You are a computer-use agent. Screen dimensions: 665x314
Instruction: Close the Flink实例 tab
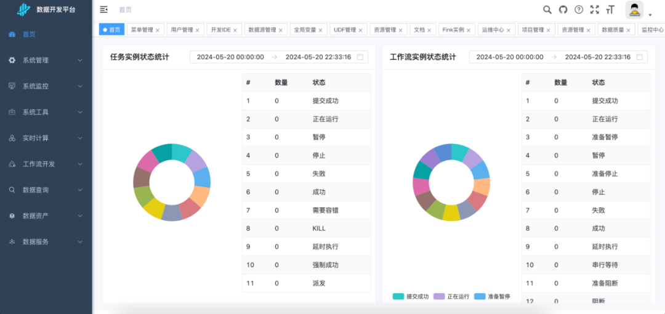tap(468, 30)
